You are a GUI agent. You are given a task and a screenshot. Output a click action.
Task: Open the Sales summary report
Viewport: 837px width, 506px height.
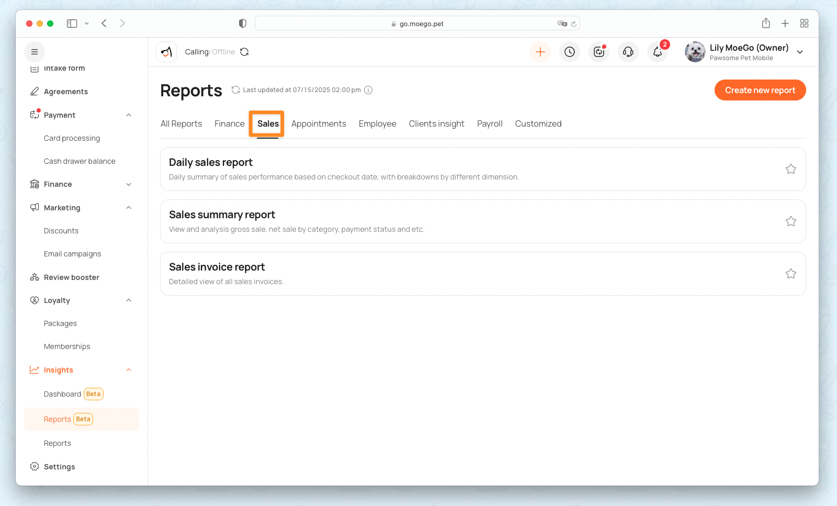tap(483, 221)
